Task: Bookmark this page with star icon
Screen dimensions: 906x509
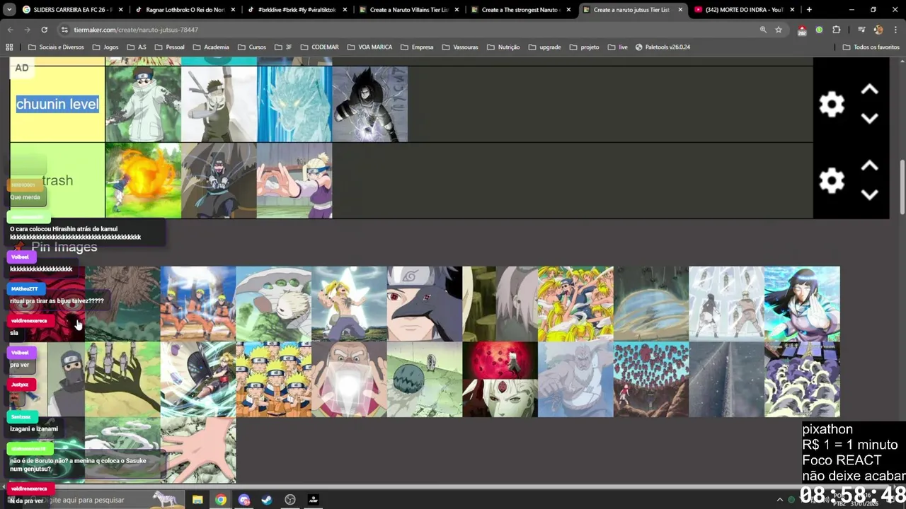Action: pos(779,30)
